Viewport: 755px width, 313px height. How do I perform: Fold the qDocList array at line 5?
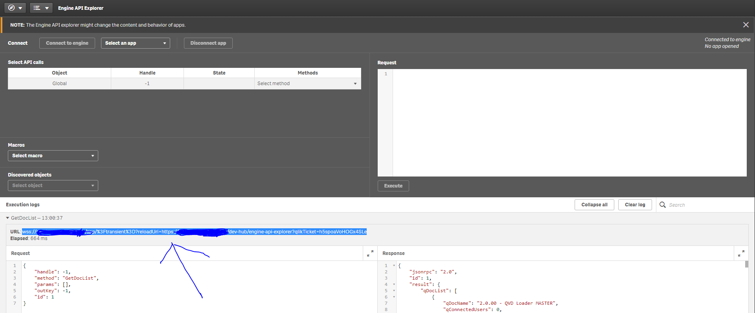tap(394, 291)
